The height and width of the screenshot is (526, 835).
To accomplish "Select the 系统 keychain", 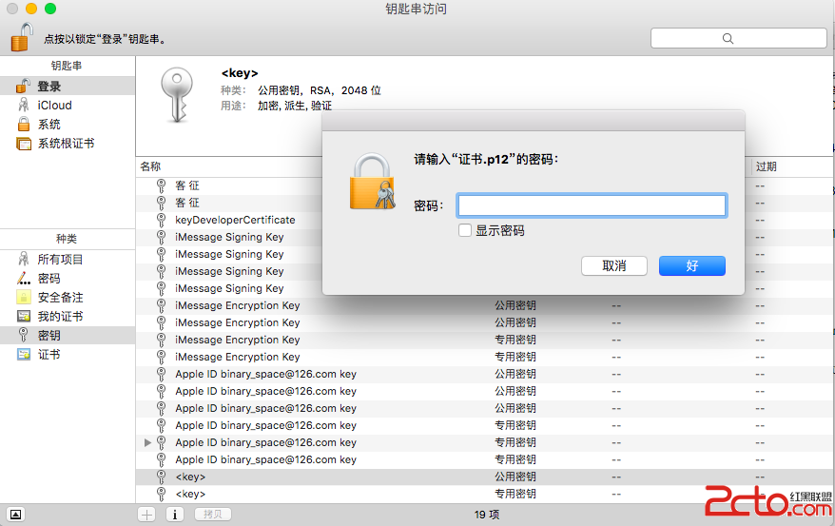I will coord(68,124).
